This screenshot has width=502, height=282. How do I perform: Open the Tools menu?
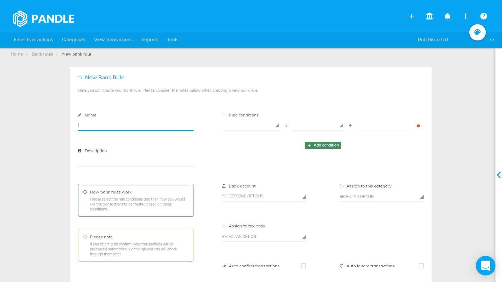coord(173,40)
